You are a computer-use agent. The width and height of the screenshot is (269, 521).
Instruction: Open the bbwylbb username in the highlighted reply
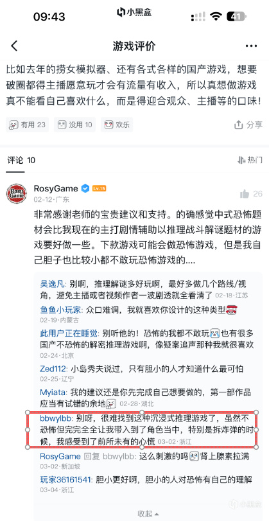55,418
